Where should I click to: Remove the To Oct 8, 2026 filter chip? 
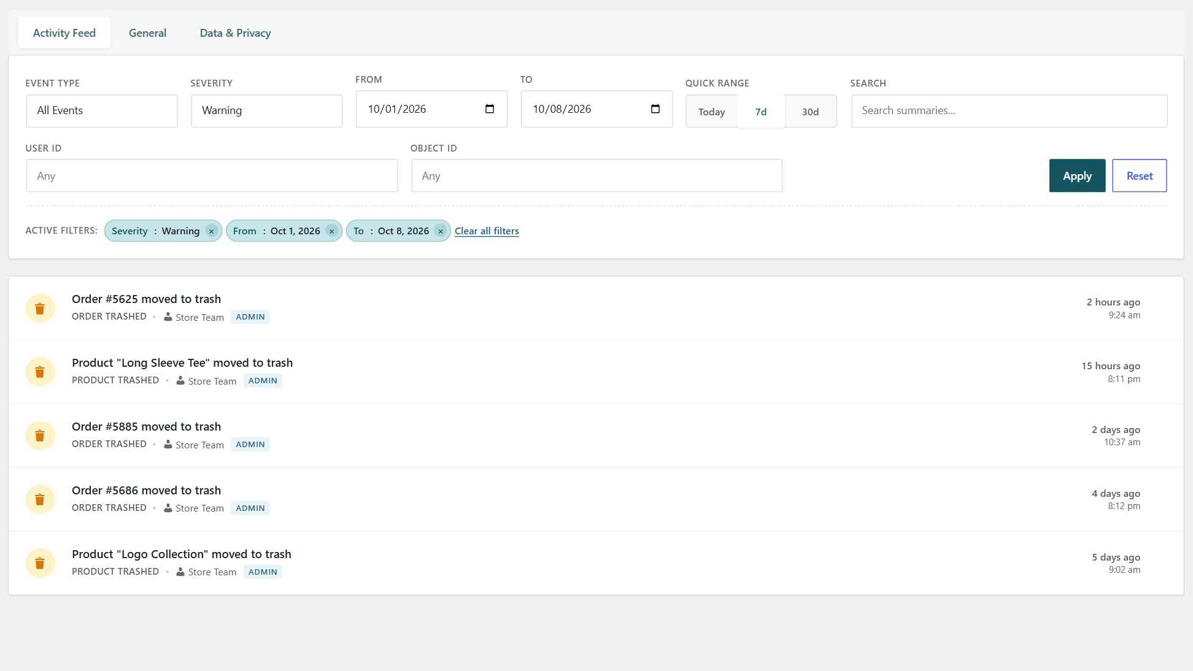click(x=440, y=231)
